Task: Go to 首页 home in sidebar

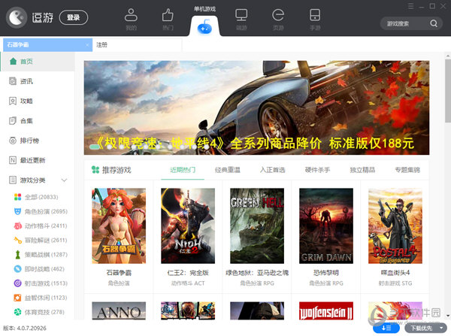Action: (x=38, y=62)
